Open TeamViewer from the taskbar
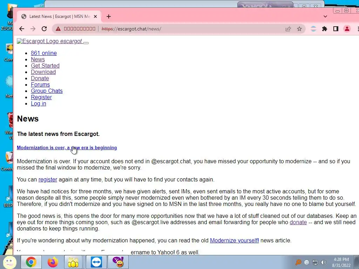 [x=96, y=262]
